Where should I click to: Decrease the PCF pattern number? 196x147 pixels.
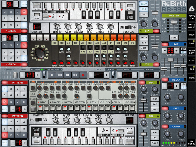[164, 51]
